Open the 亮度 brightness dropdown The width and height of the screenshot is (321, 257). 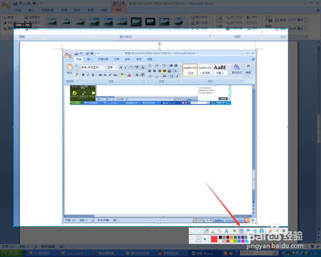tap(10, 17)
